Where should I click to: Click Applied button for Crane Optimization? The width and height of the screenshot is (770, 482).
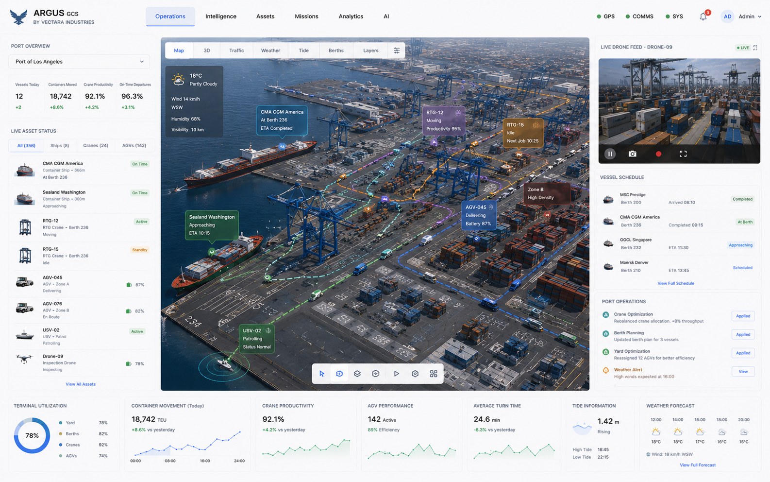[x=743, y=316]
